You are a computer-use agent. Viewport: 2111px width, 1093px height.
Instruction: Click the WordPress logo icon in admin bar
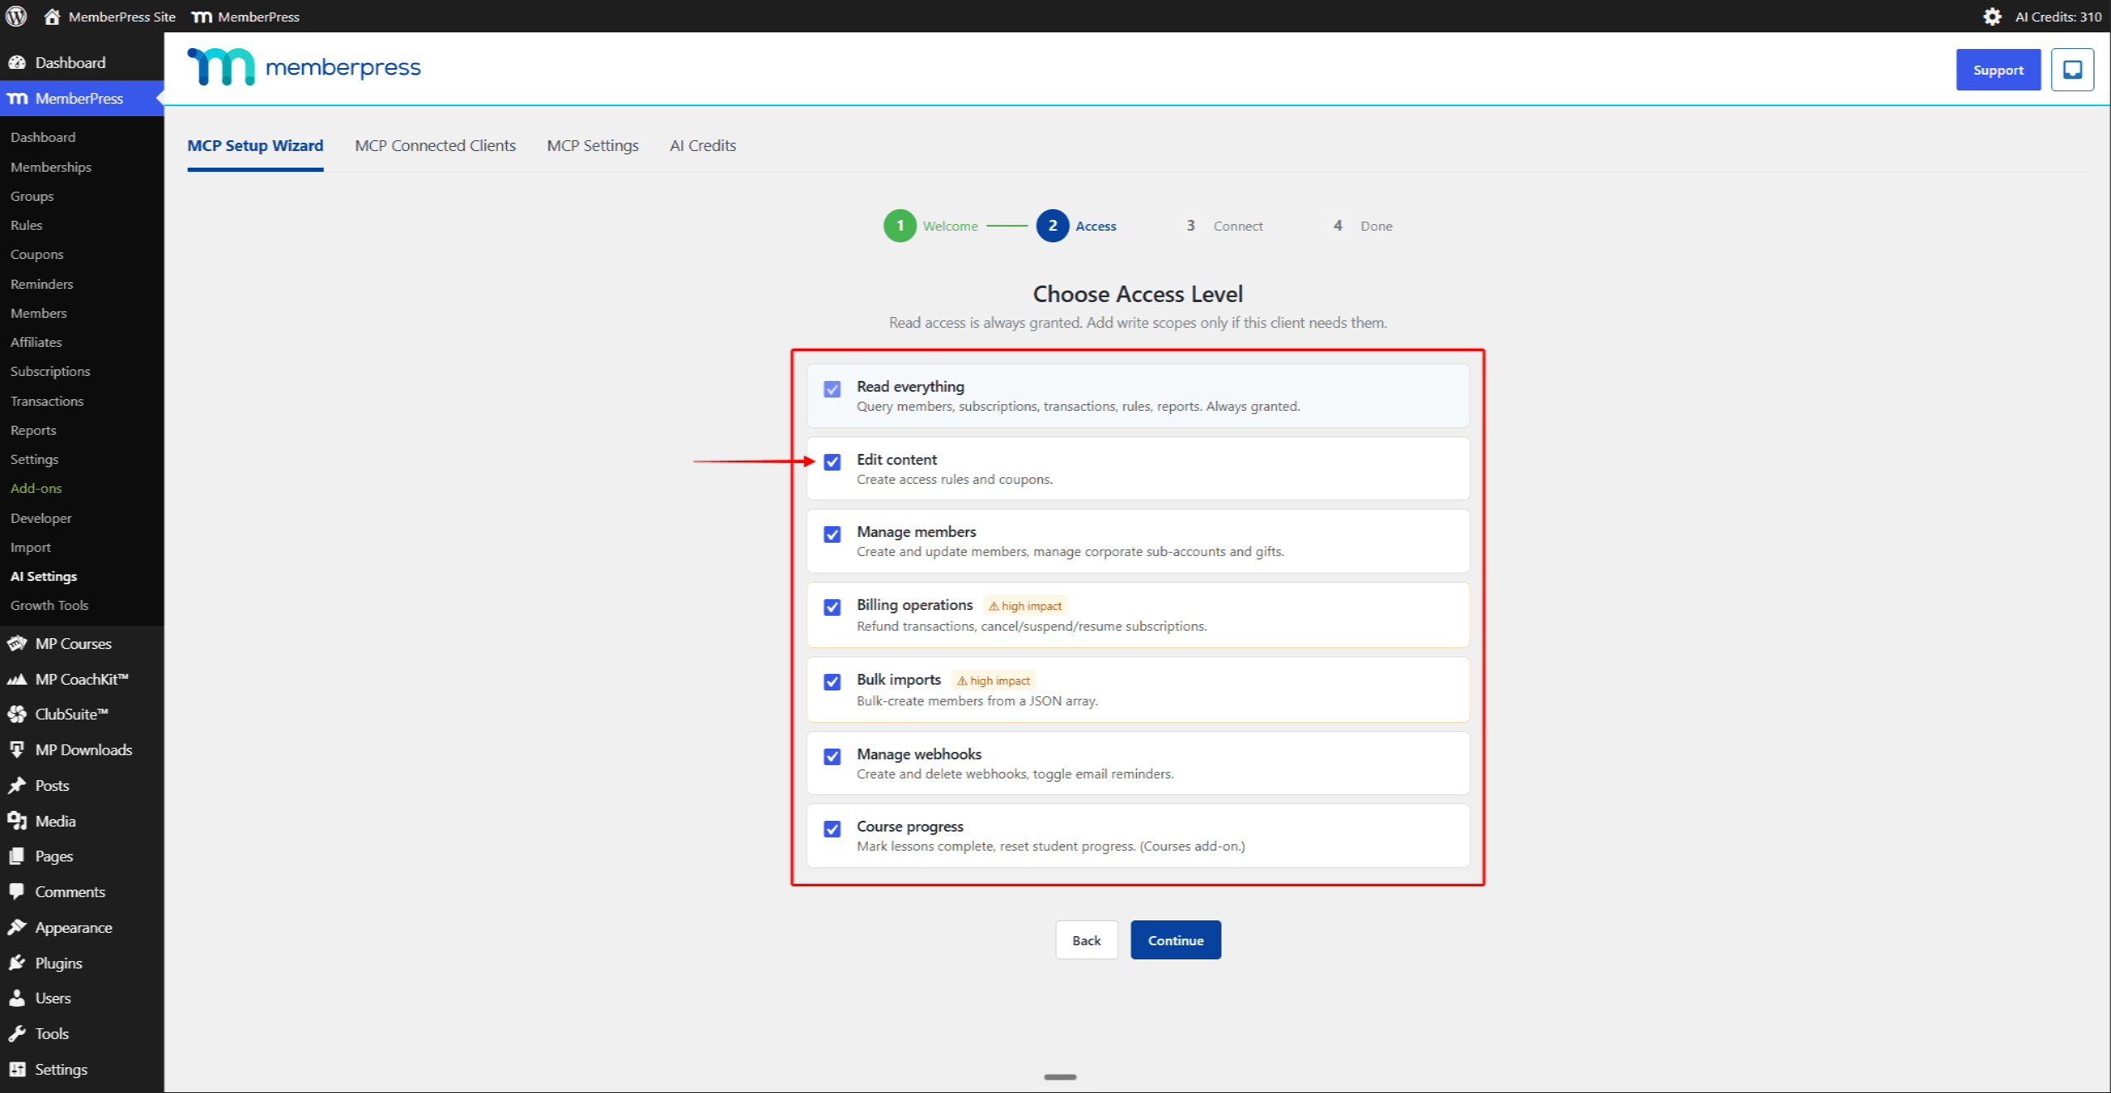coord(17,16)
